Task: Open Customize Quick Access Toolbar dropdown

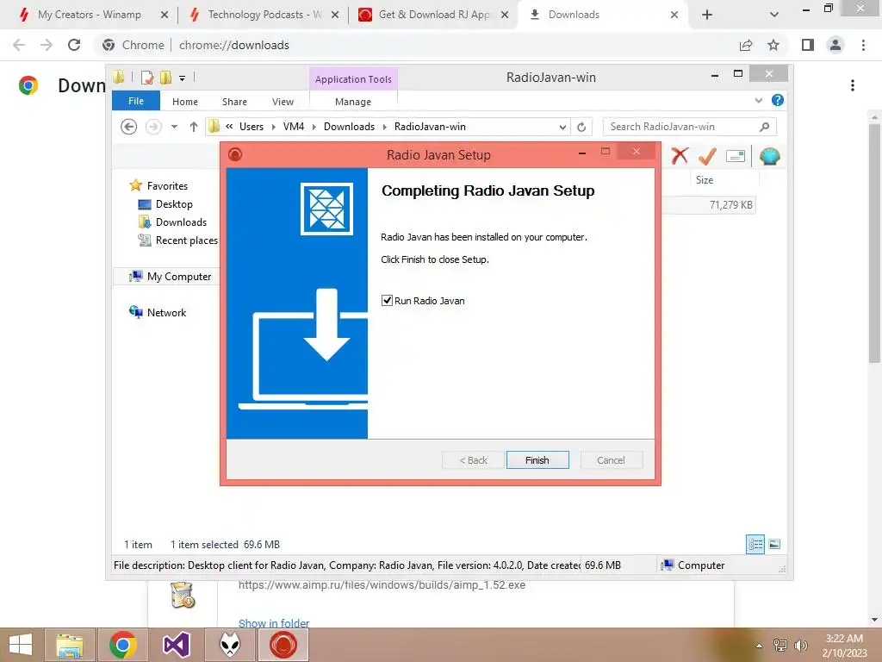Action: pos(183,78)
